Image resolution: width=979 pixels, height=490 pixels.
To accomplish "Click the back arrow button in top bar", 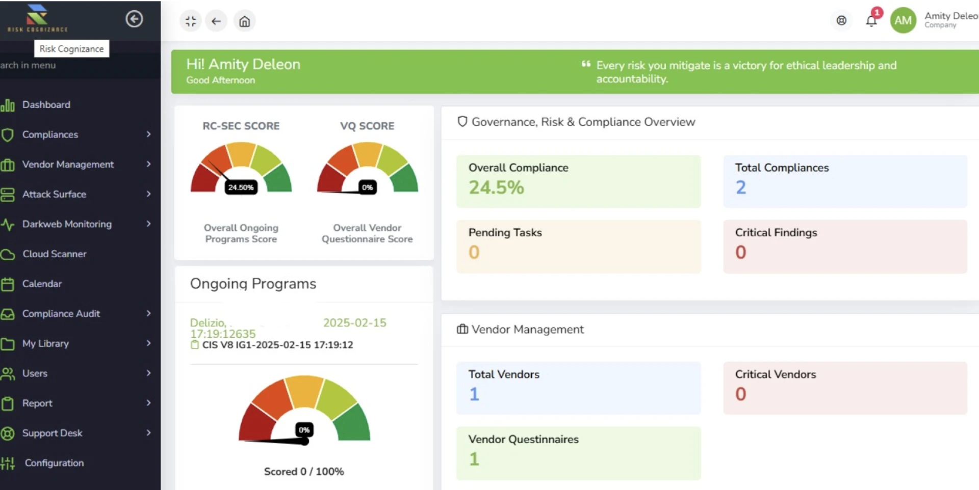I will [216, 21].
